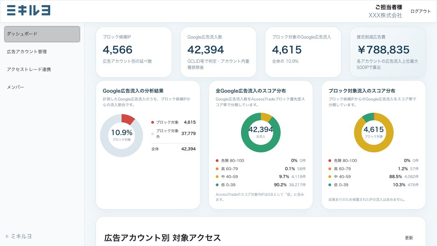The height and width of the screenshot is (246, 437).
Task: Click the ログアウト button
Action: 421,11
